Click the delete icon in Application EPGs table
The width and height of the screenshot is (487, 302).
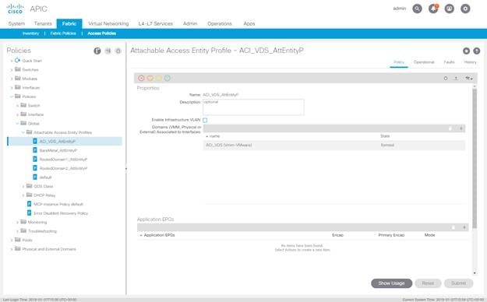(x=453, y=227)
